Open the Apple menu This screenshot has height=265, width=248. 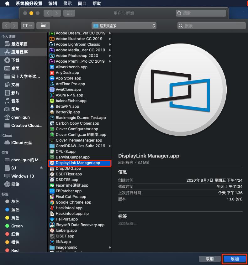[x=7, y=3]
